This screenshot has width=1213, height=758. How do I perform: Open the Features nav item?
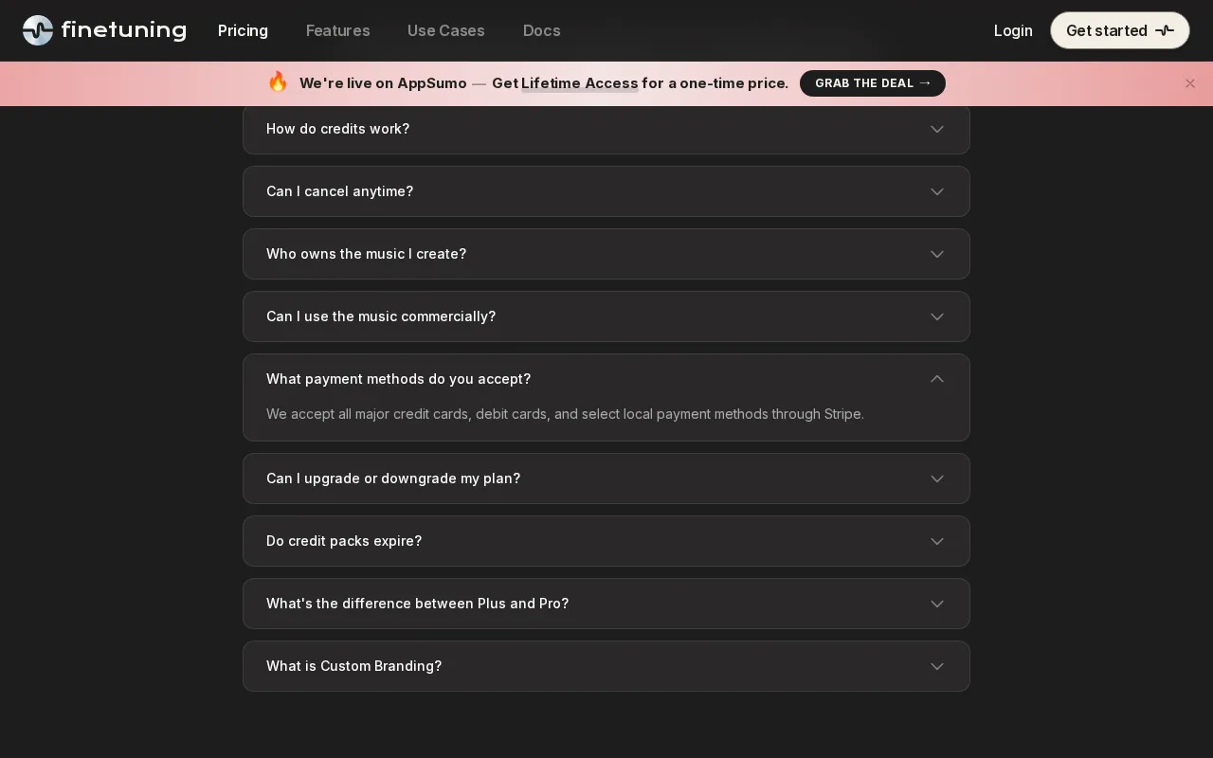tap(337, 30)
